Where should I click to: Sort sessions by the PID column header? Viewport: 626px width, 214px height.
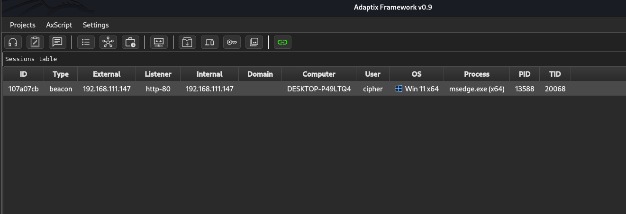tap(524, 74)
